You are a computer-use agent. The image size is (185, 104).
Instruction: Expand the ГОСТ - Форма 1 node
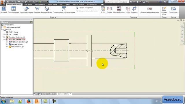coord(4,35)
